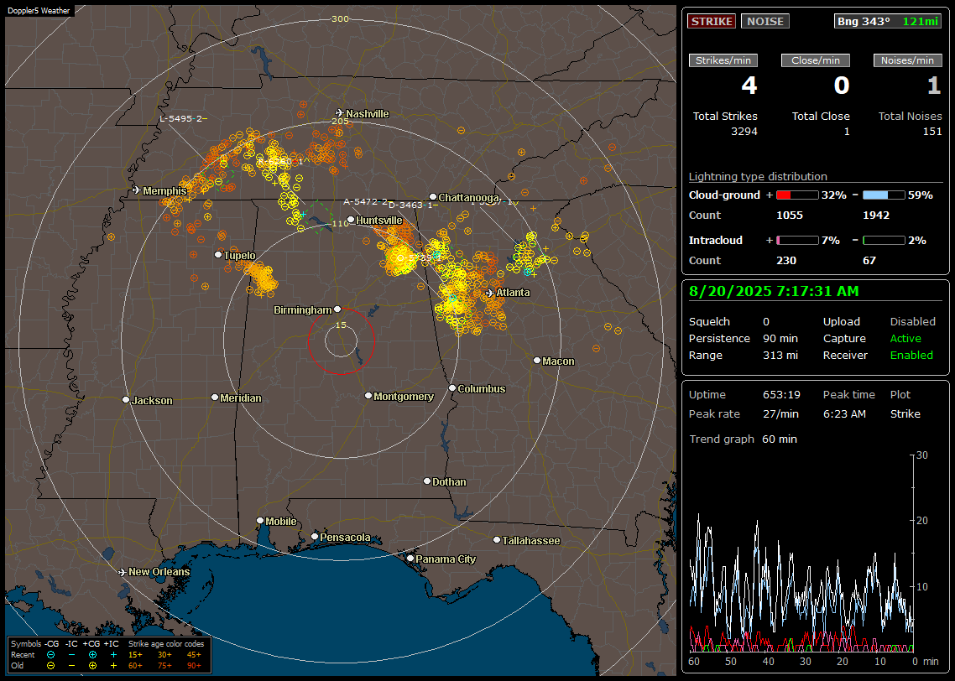This screenshot has width=955, height=681.
Task: Click the Strikes/min label box
Action: coord(723,60)
